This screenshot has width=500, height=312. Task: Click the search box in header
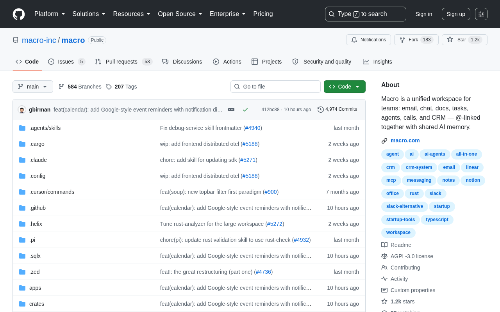pos(366,14)
